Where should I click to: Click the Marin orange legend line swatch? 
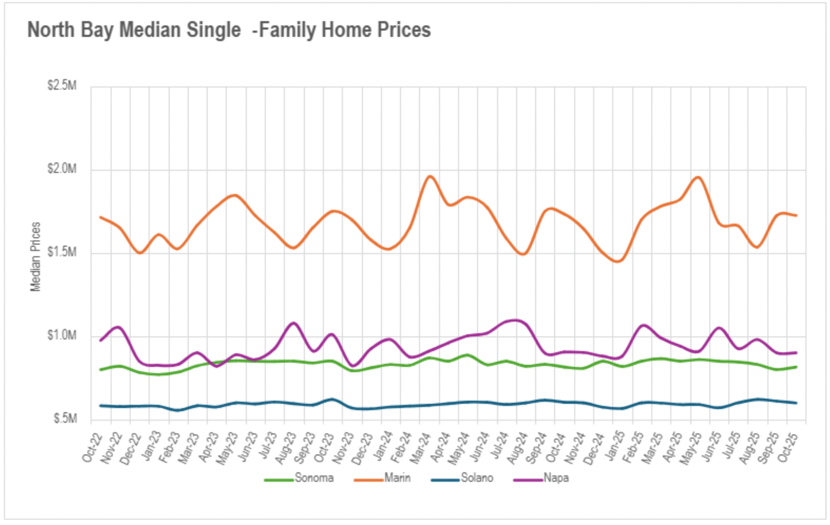368,480
